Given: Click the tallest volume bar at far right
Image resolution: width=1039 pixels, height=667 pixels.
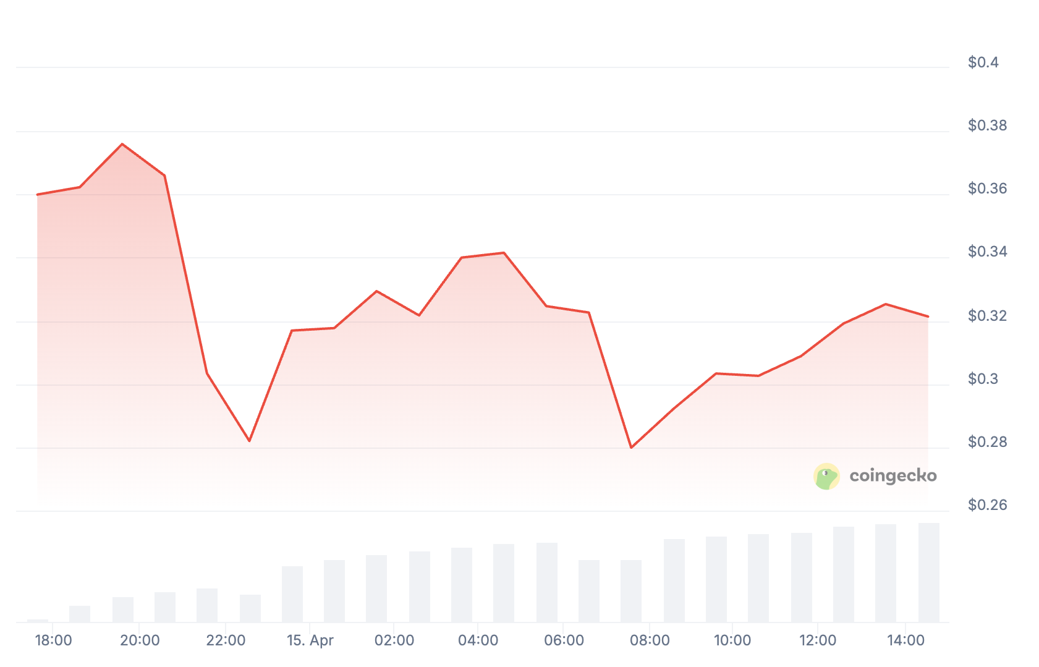Looking at the screenshot, I should pos(928,572).
